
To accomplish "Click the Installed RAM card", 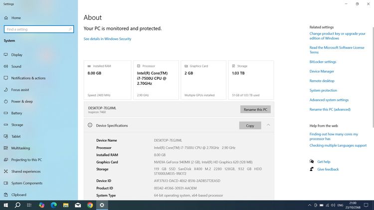I will click(x=107, y=80).
